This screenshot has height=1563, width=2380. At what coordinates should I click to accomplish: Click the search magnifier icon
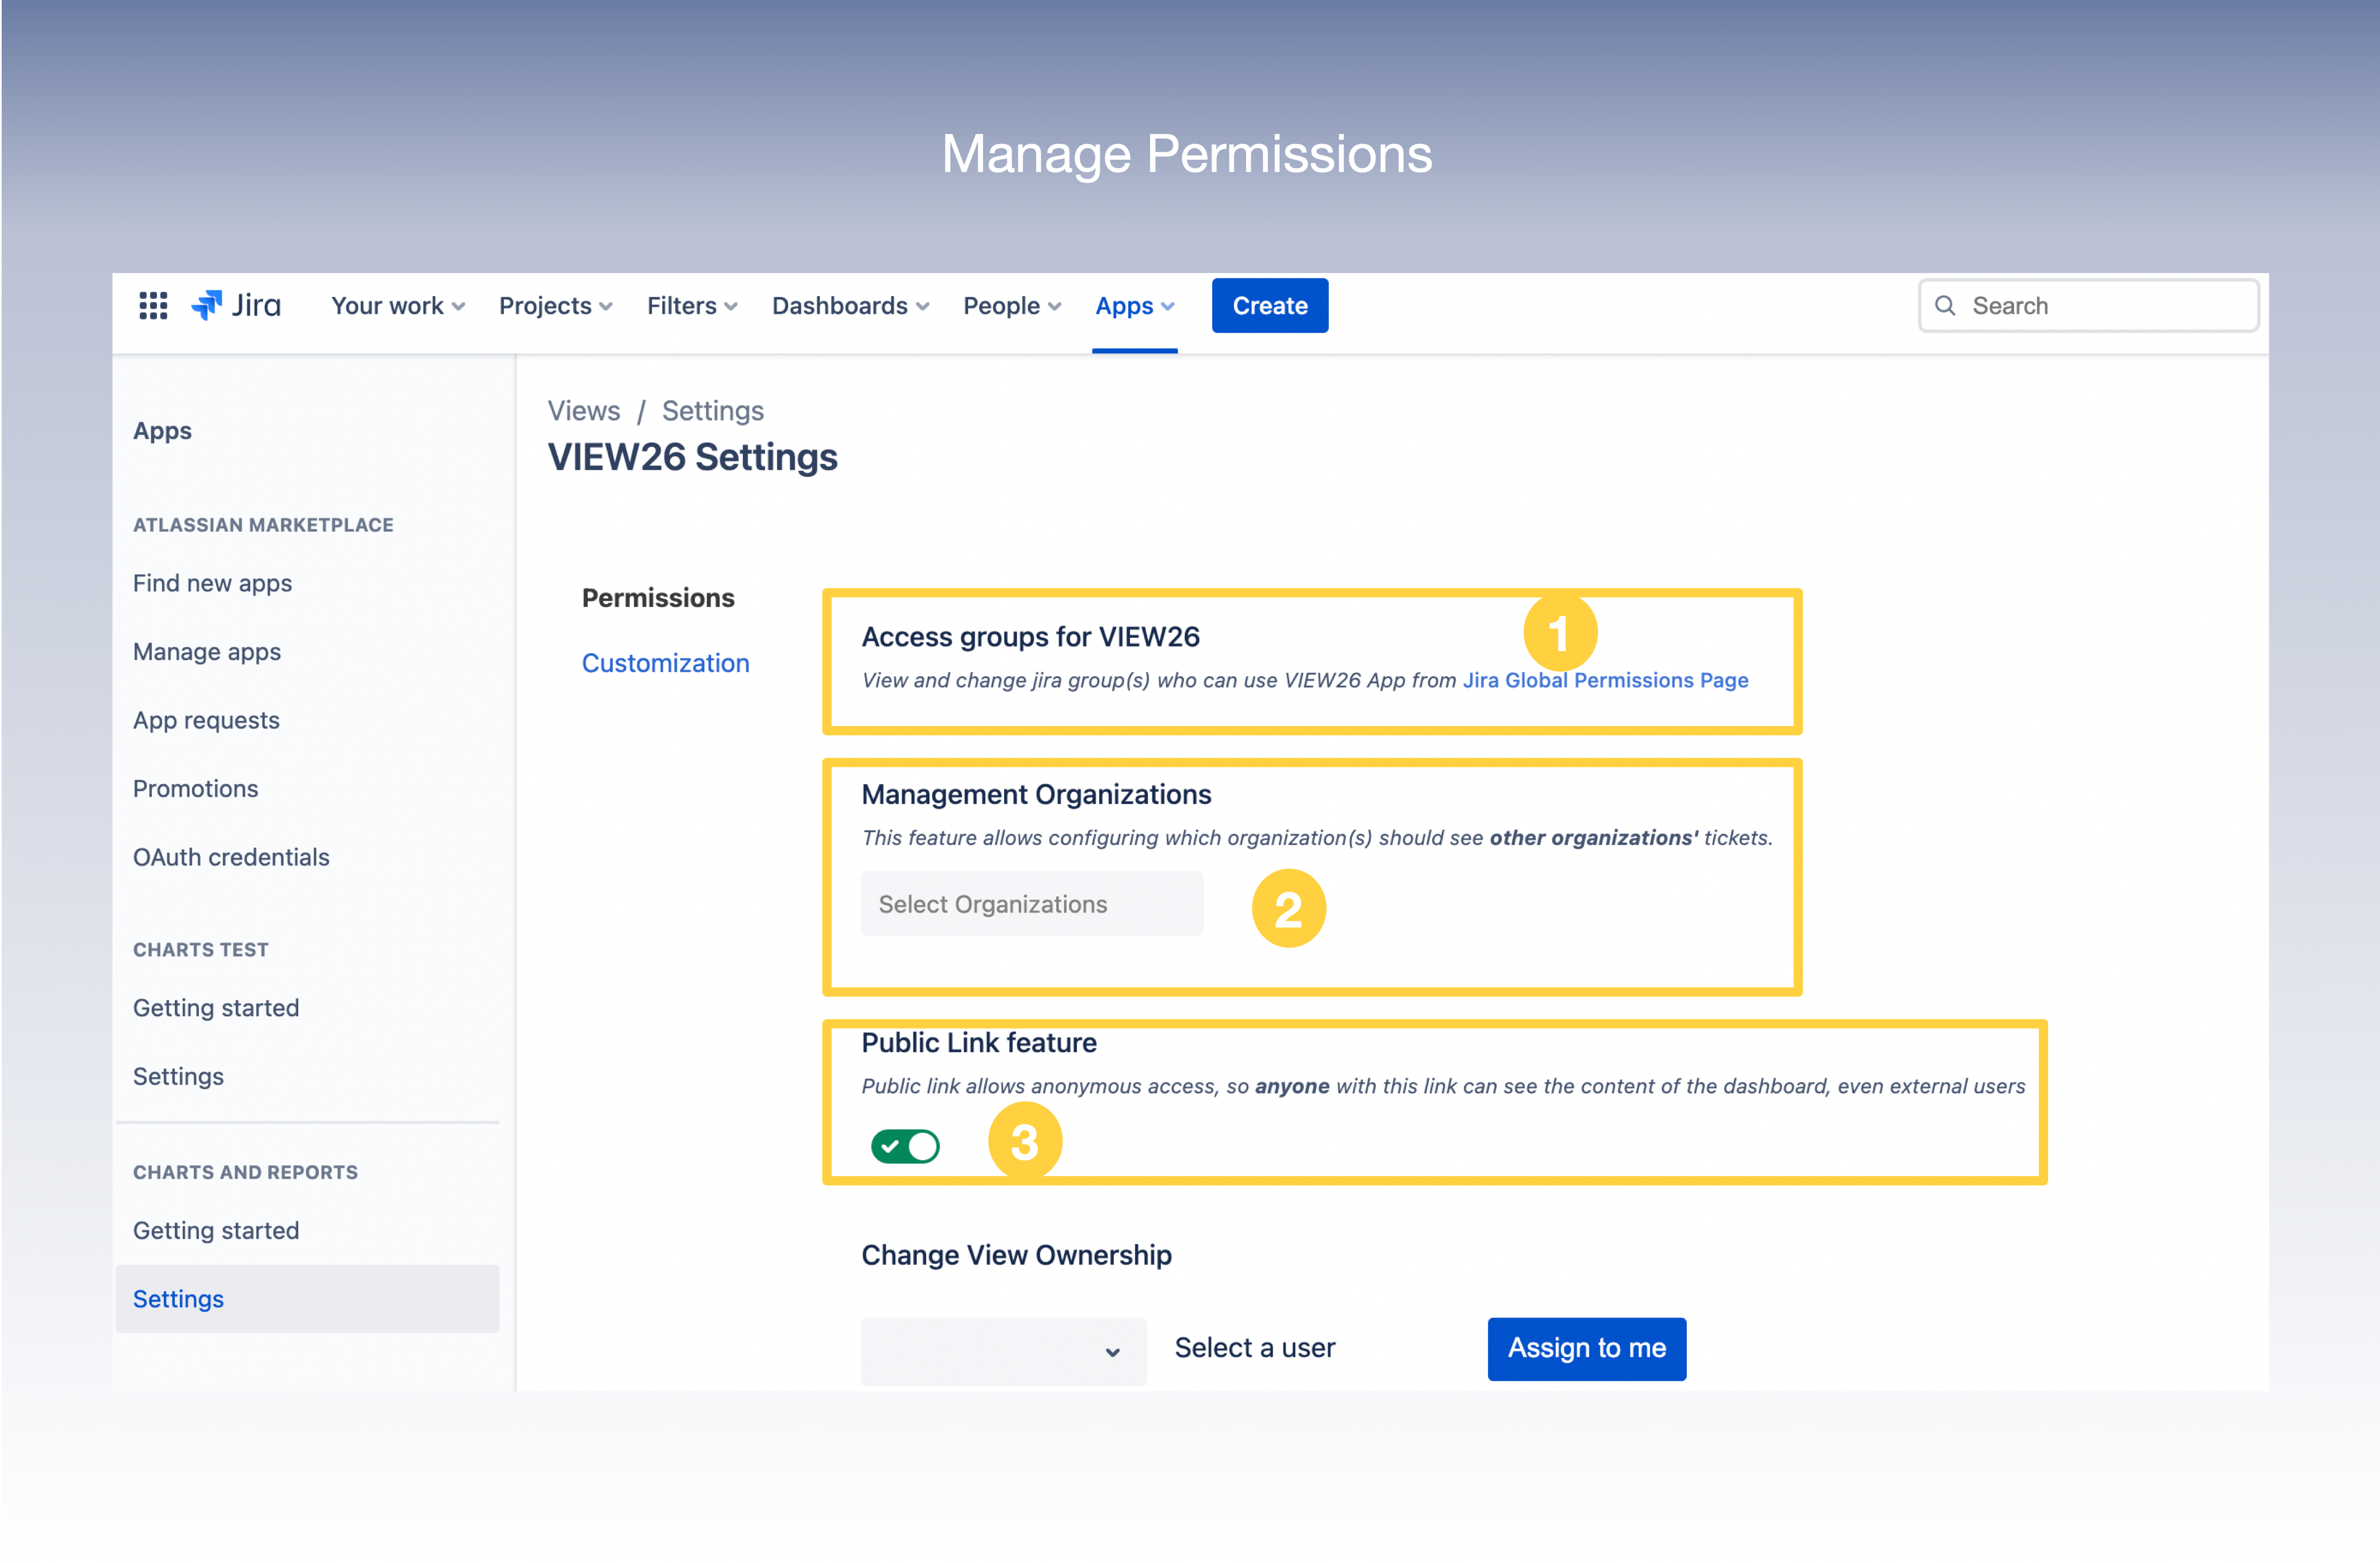click(x=1945, y=305)
